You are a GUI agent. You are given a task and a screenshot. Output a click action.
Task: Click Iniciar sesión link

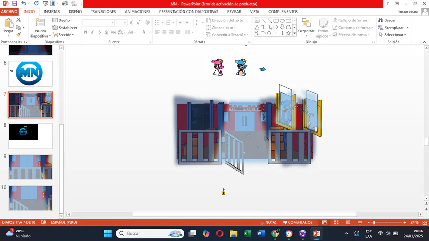[x=408, y=11]
